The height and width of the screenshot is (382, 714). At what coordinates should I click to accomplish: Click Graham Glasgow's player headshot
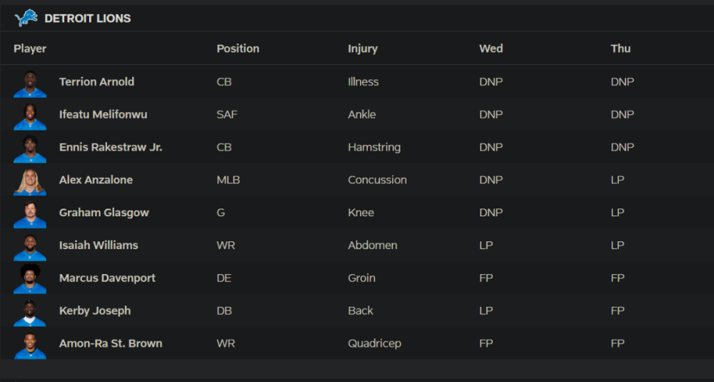[x=30, y=213]
